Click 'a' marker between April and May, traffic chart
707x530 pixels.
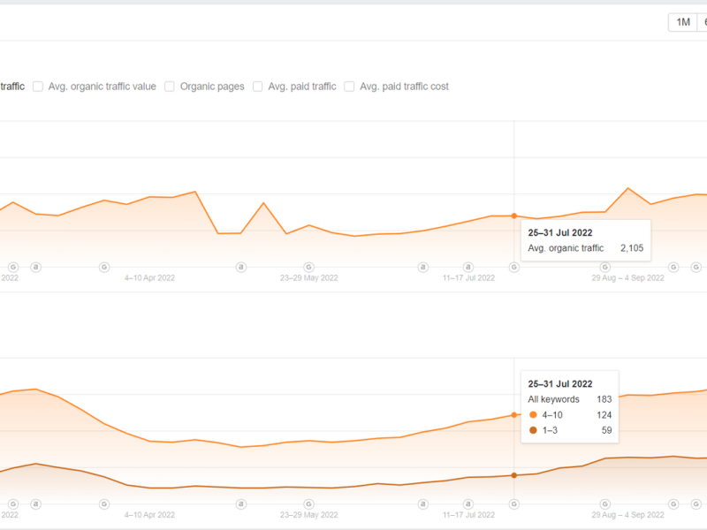point(240,266)
